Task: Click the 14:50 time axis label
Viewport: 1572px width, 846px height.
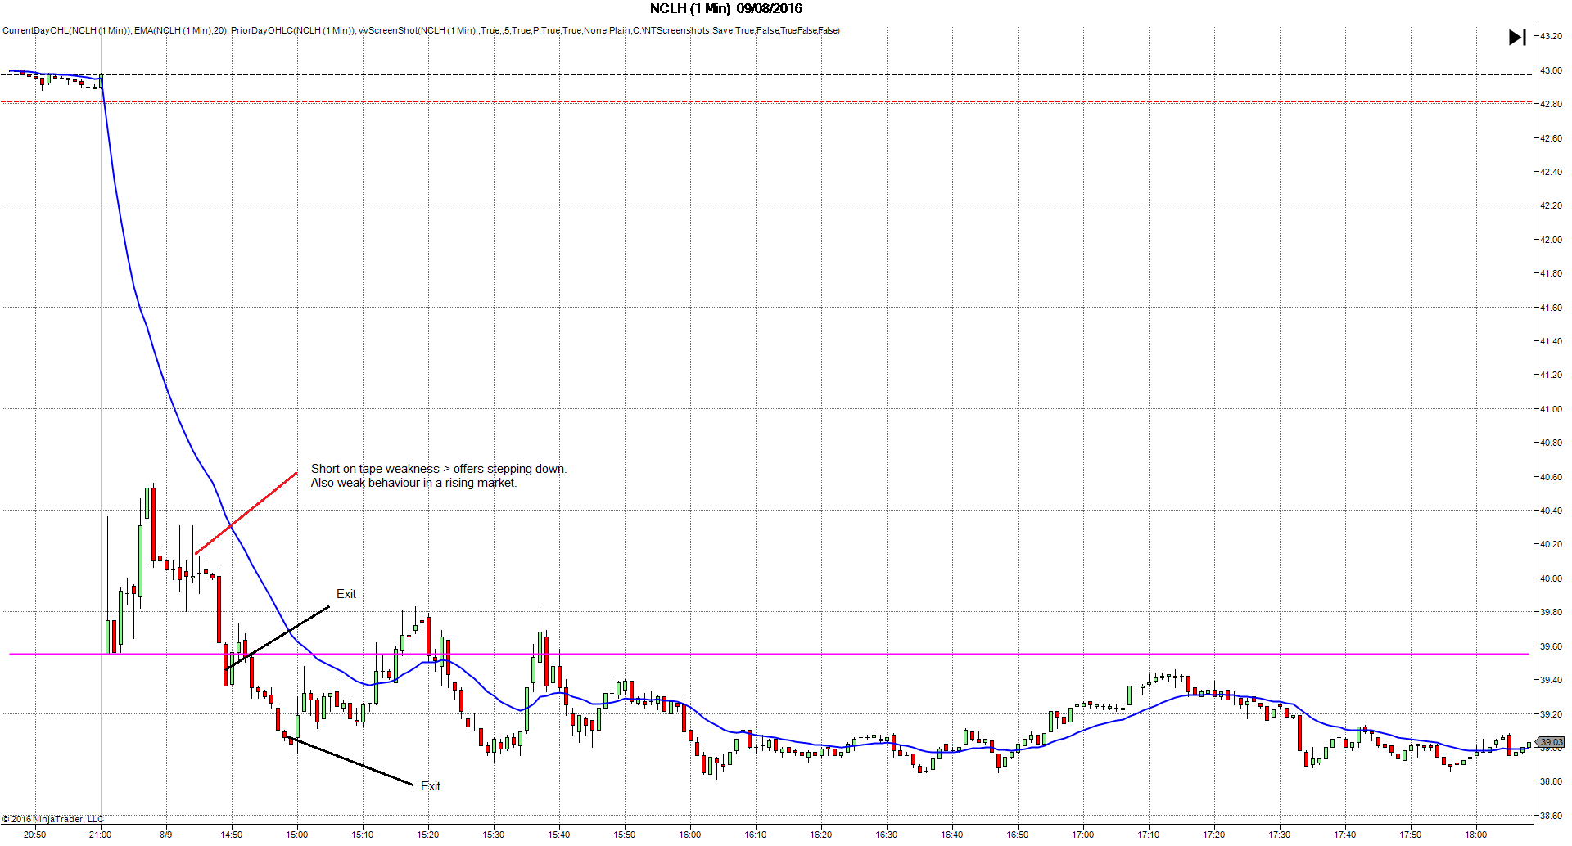Action: coord(232,835)
